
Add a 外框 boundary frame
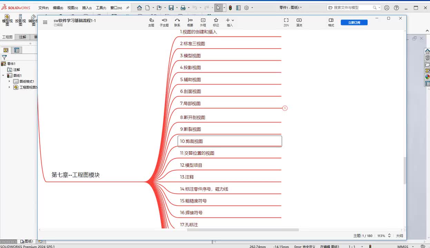click(203, 22)
